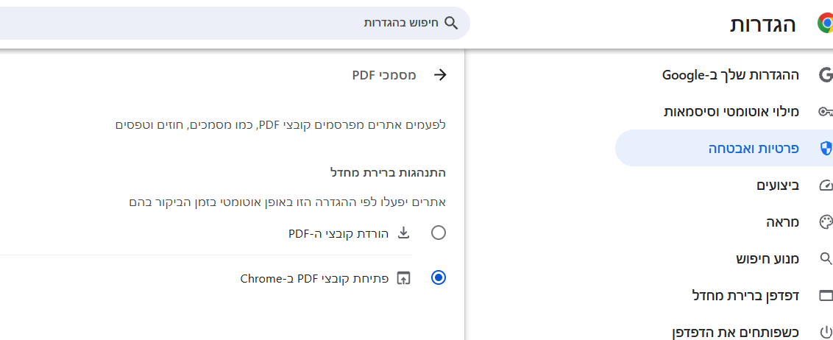Click the key icon for autofill and passwords
The image size is (833, 340).
[826, 112]
